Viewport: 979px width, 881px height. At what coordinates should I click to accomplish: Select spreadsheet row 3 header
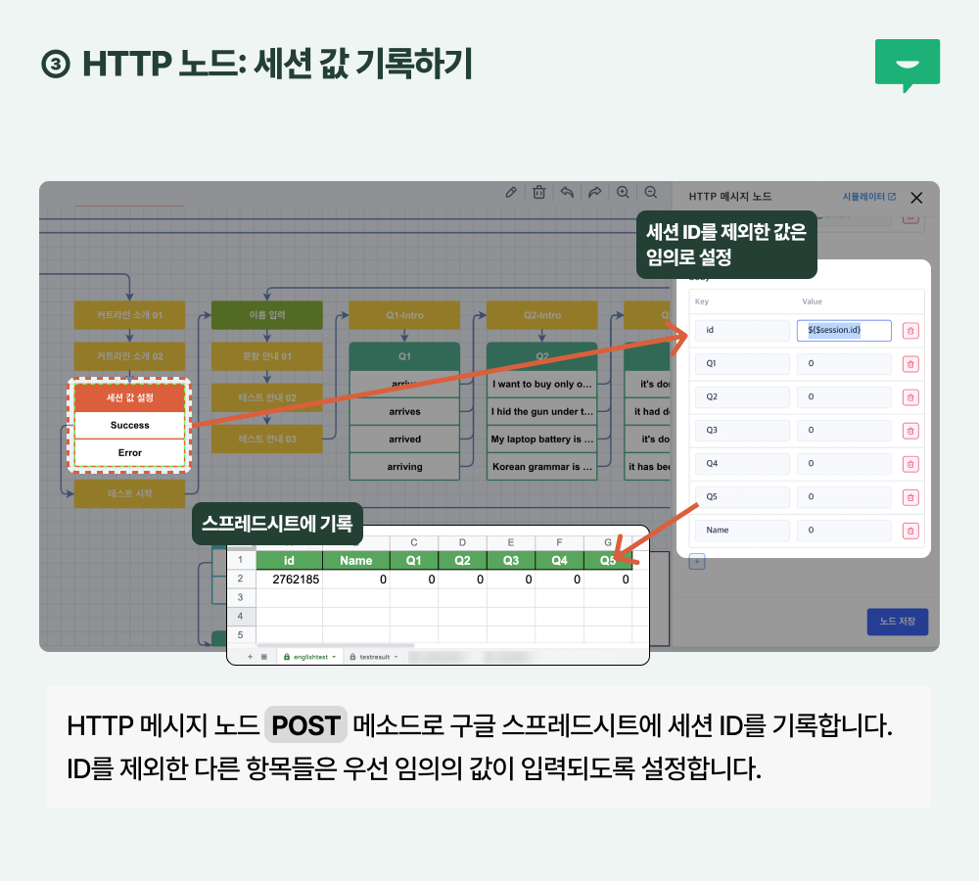click(241, 597)
